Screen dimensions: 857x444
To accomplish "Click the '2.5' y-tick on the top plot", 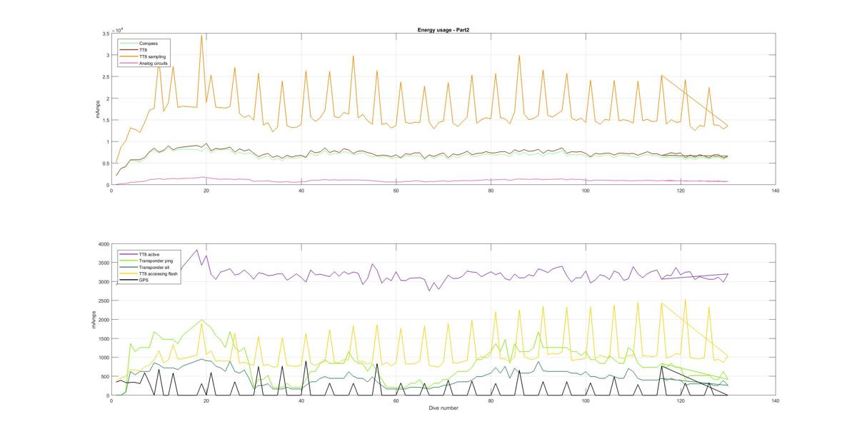I will pos(105,77).
